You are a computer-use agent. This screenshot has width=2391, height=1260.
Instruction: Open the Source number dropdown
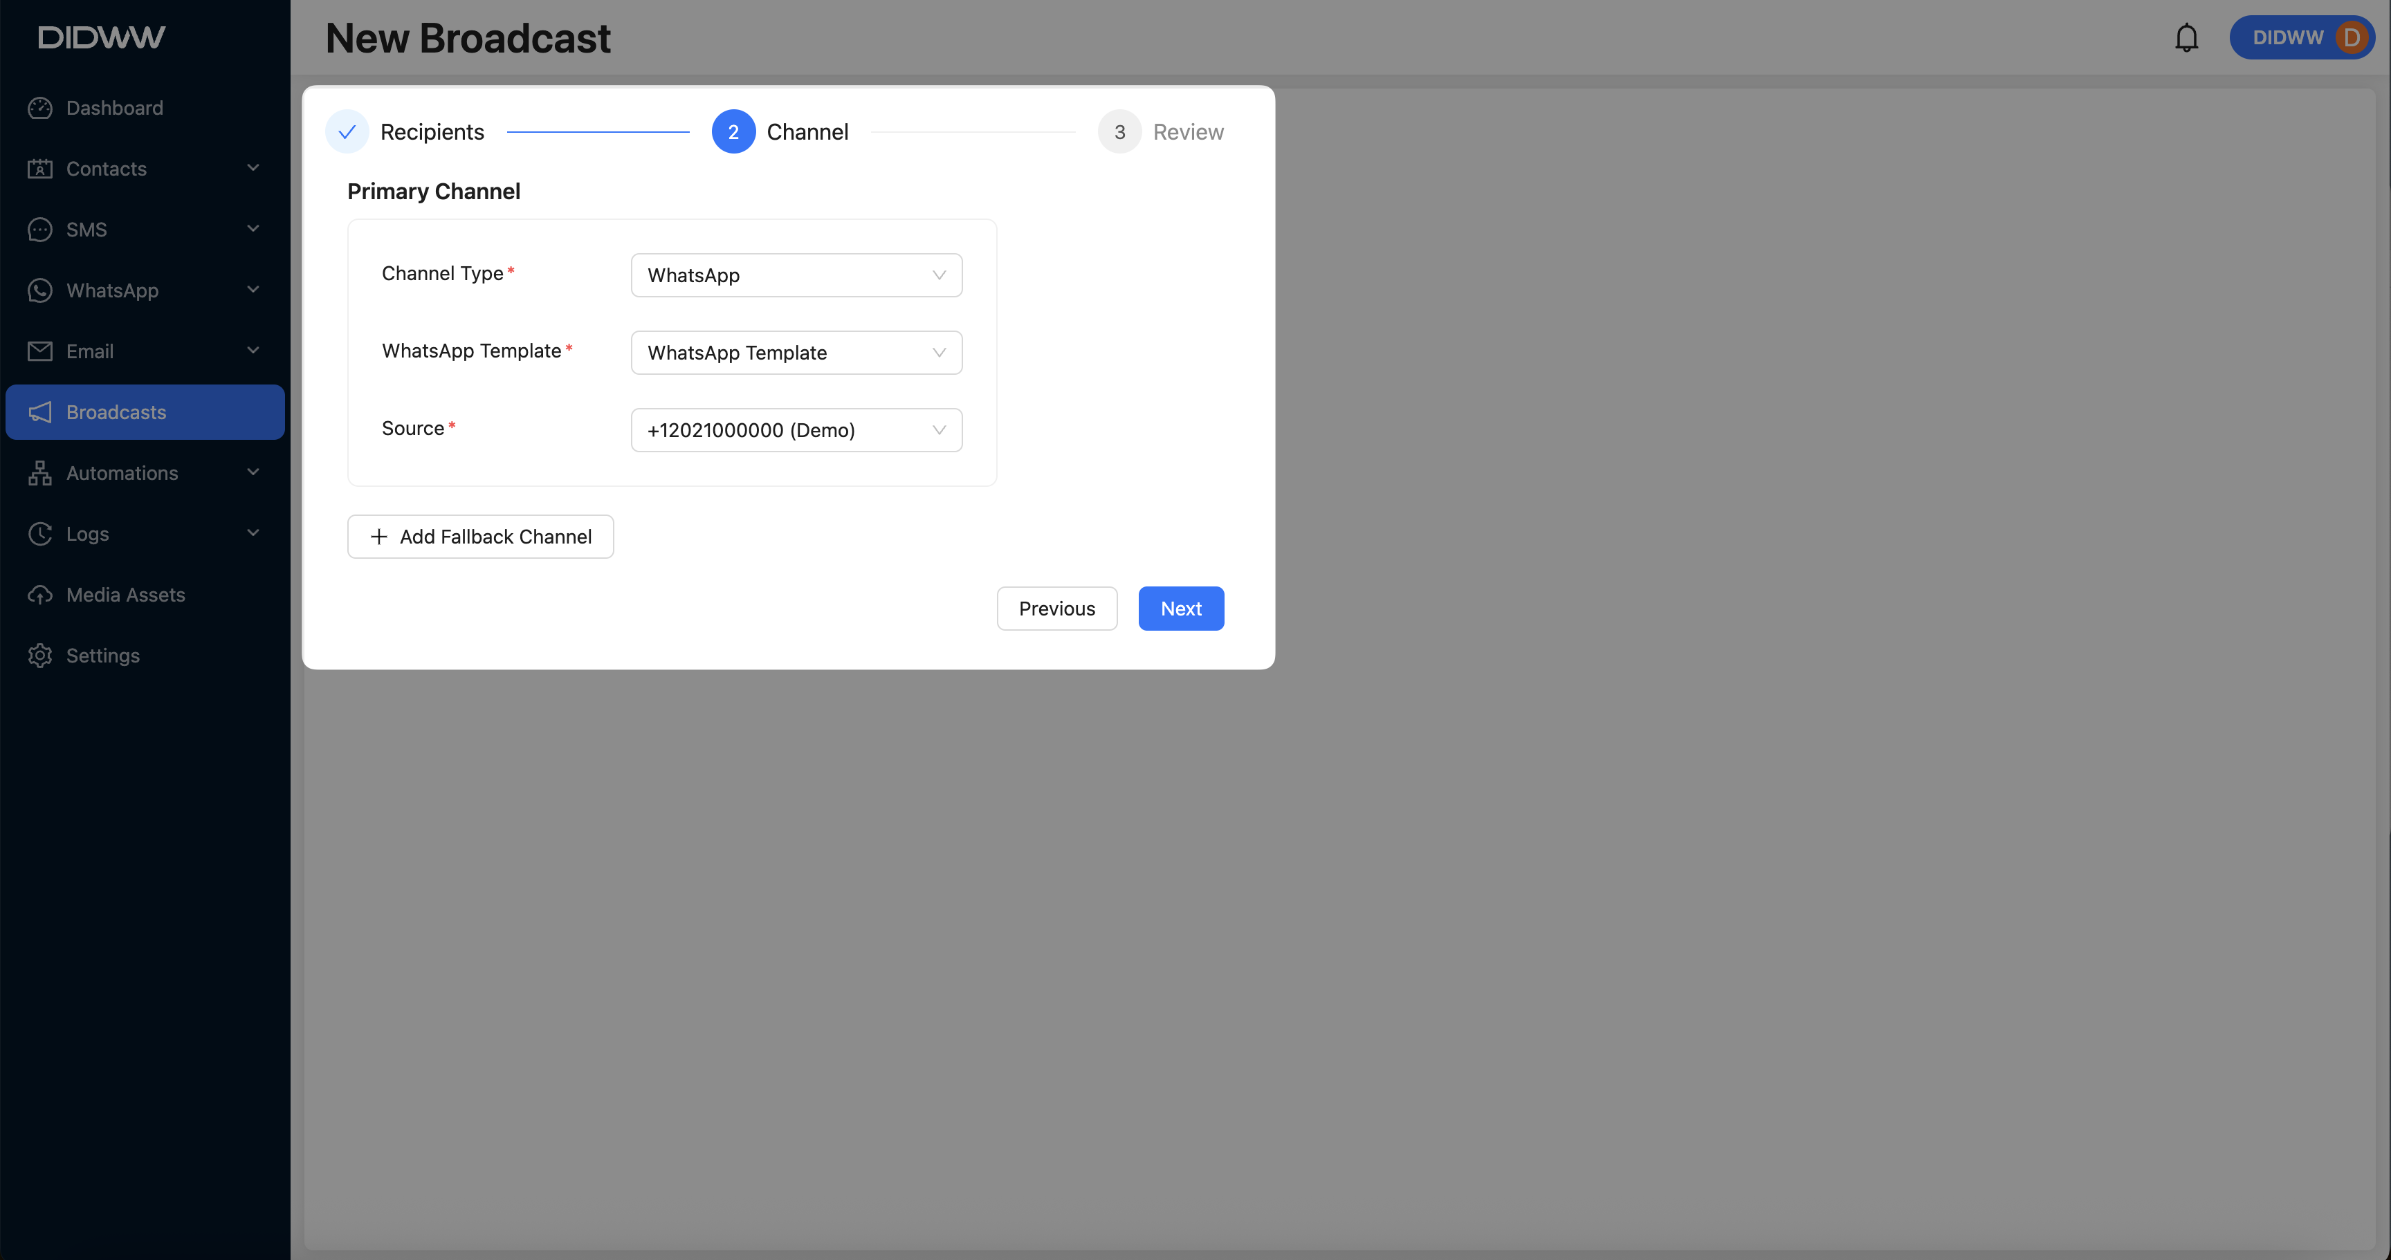pos(796,431)
